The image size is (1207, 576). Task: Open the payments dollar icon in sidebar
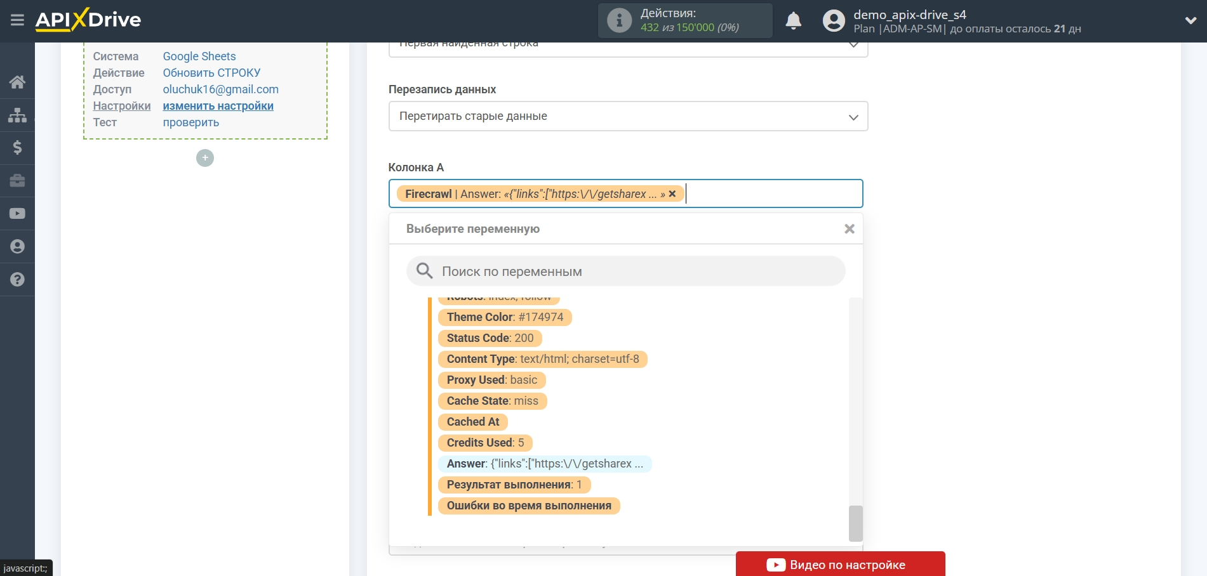(x=17, y=148)
